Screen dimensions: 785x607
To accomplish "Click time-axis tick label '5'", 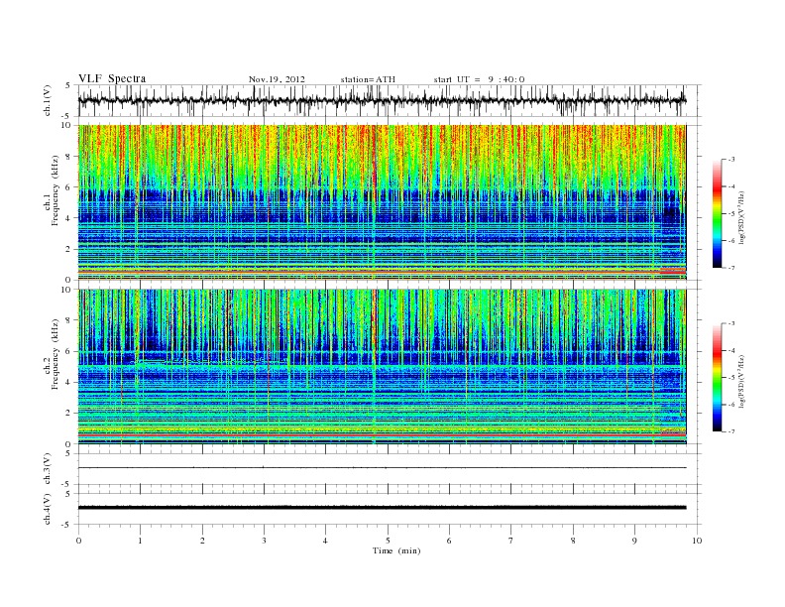I will pyautogui.click(x=388, y=541).
